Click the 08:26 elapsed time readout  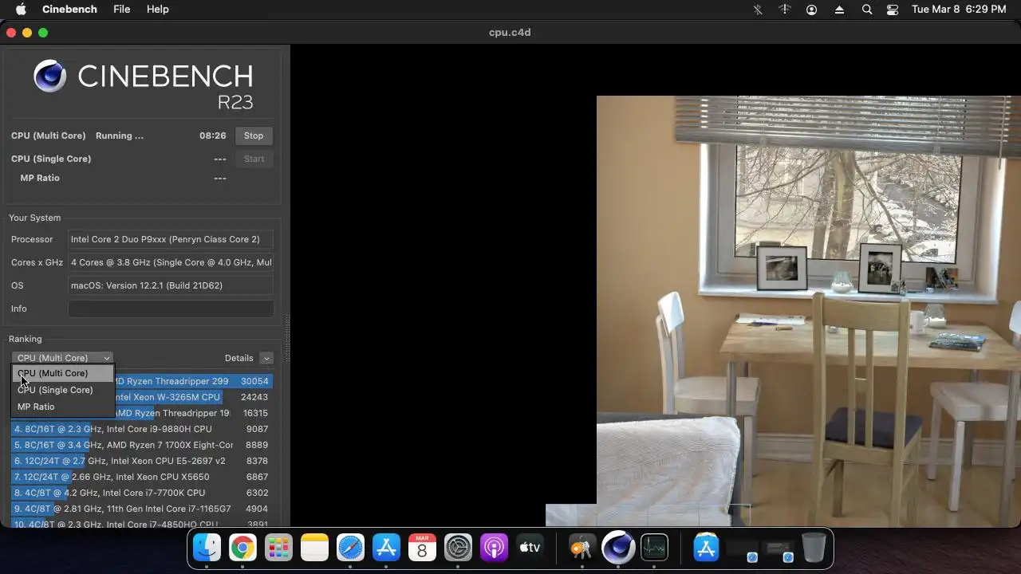click(x=212, y=136)
